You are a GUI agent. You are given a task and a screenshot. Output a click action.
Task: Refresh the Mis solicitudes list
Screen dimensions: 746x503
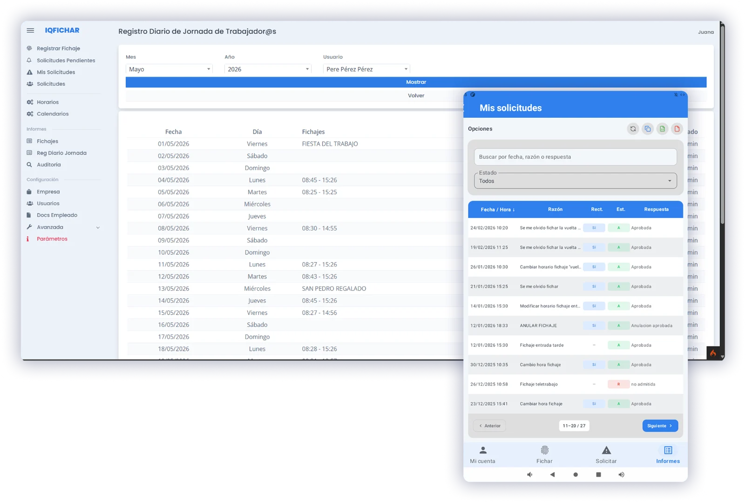pyautogui.click(x=633, y=129)
